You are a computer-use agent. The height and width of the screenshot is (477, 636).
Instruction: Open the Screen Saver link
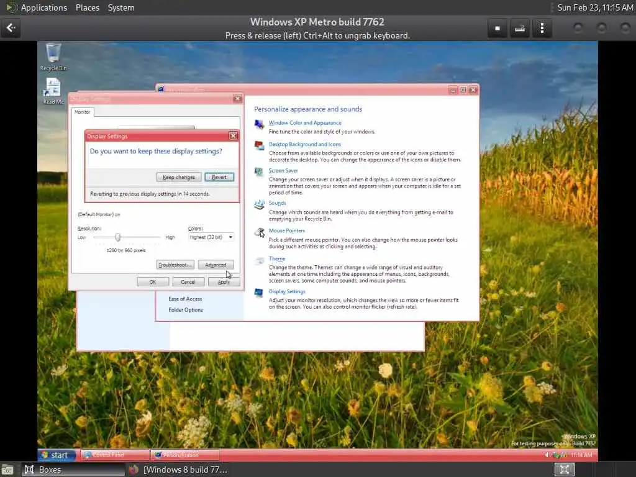pos(283,171)
